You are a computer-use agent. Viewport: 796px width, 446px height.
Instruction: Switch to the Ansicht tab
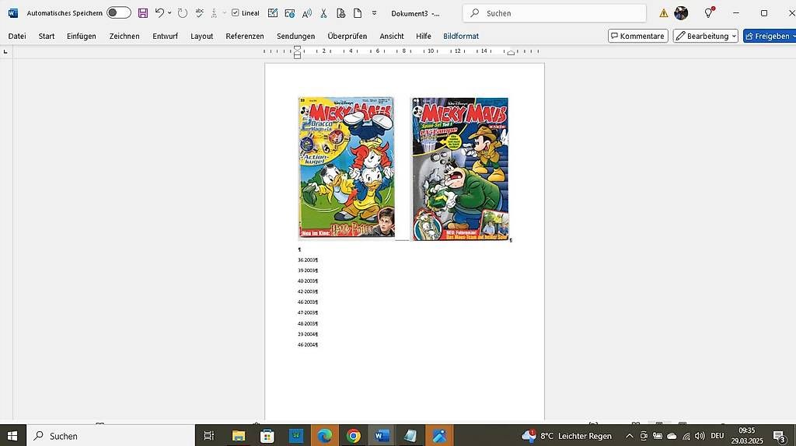click(x=392, y=36)
